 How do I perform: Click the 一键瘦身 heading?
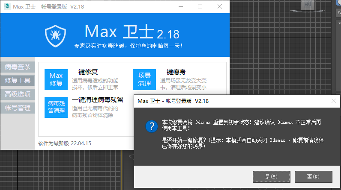[x=173, y=72]
